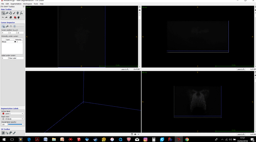The width and height of the screenshot is (256, 142).
Task: Click the Clear Label field
Action: (16, 58)
